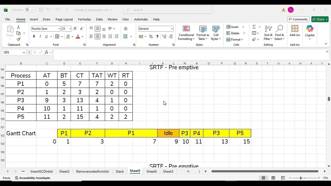Open Cell Styles gallery
This screenshot has height=186, width=331.
[x=216, y=33]
